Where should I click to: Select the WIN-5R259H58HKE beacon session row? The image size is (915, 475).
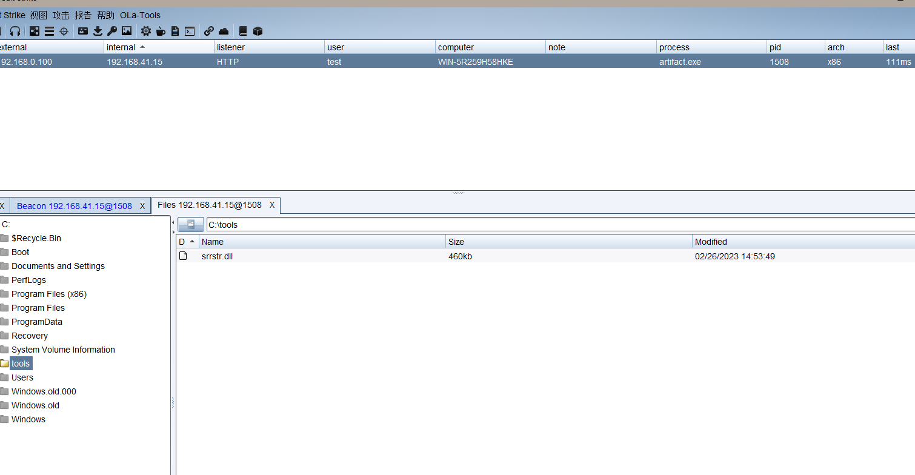(457, 61)
